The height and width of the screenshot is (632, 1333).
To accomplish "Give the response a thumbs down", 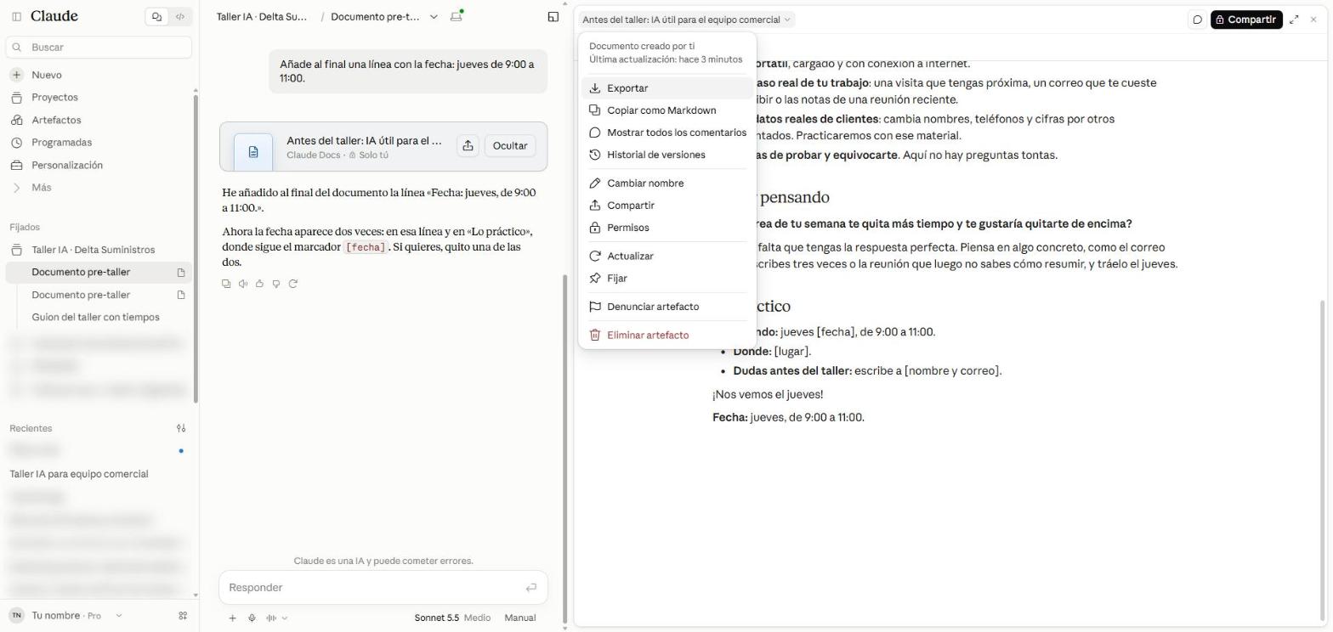I will tap(276, 284).
